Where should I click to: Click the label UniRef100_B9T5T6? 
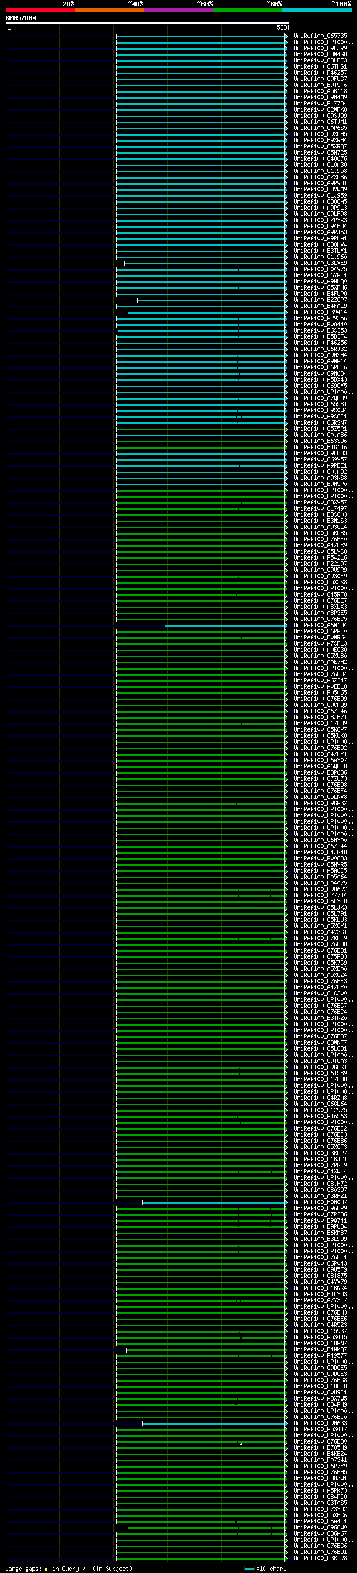(x=320, y=85)
